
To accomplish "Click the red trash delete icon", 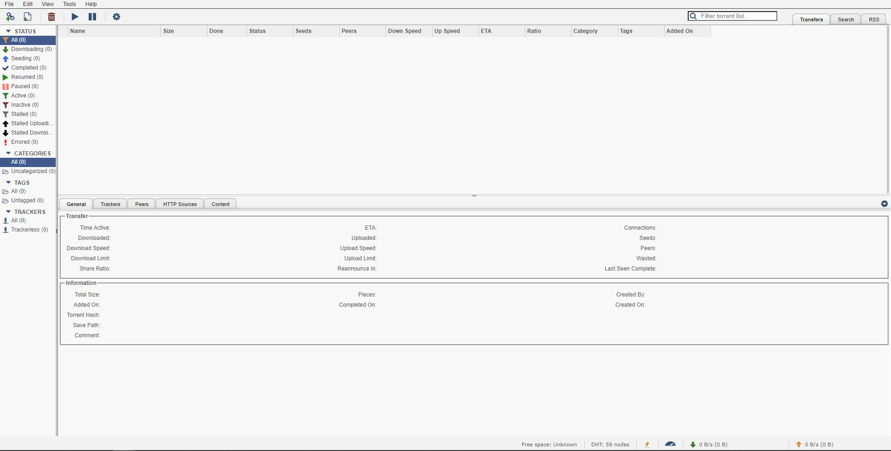I will [52, 17].
